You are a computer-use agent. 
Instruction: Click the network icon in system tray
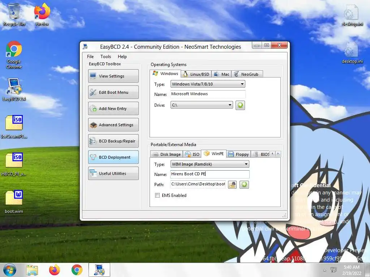point(334,270)
